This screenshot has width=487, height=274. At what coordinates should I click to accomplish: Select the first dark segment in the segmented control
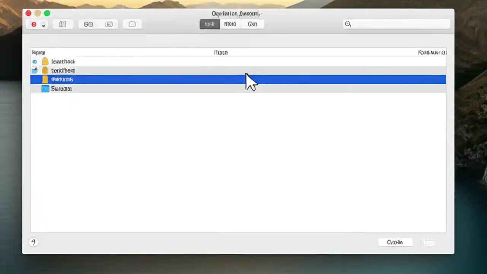click(210, 24)
